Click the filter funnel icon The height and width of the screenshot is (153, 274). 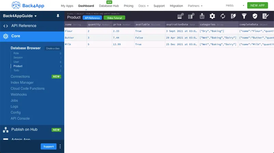pyautogui.click(x=244, y=16)
